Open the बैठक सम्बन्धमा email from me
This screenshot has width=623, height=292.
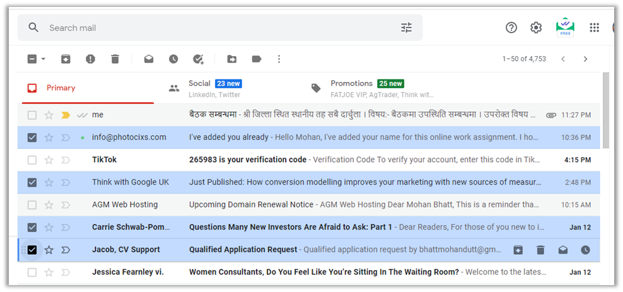coord(309,115)
